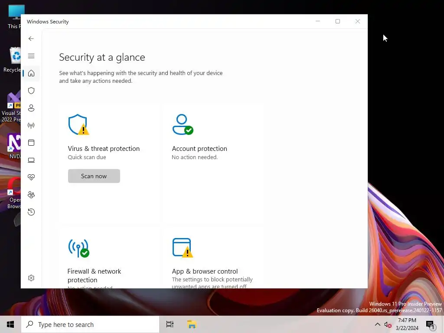The image size is (444, 333).
Task: Open the Account protection heading
Action: pyautogui.click(x=199, y=148)
